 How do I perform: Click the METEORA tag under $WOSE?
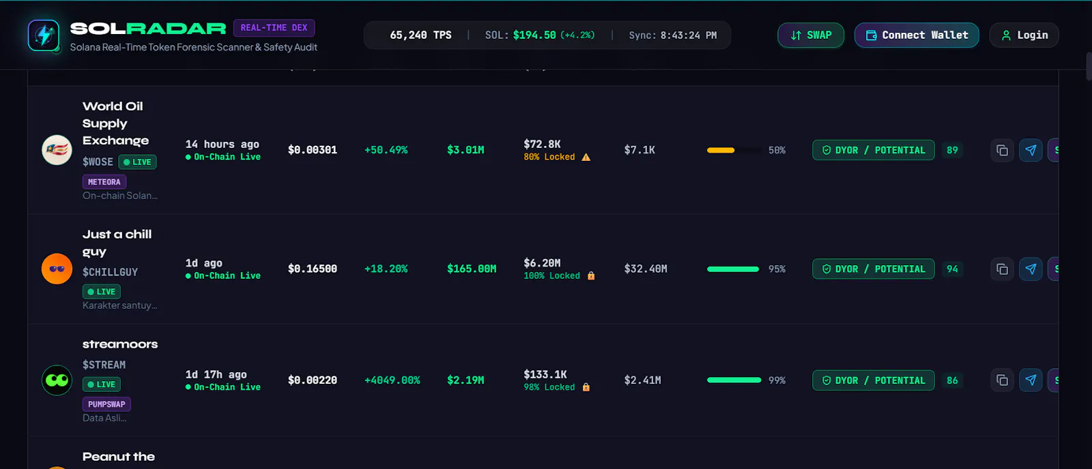104,182
